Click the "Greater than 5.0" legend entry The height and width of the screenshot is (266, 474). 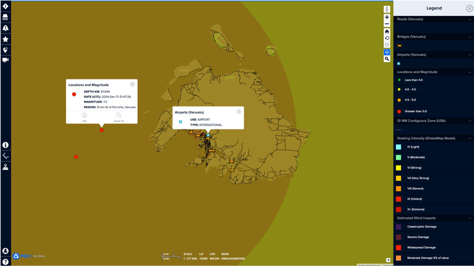416,111
